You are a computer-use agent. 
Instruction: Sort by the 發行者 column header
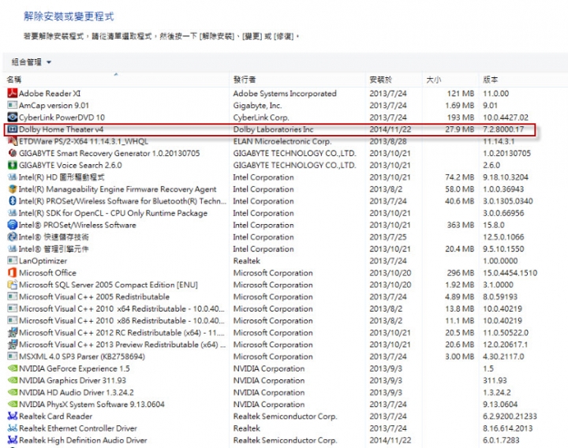pyautogui.click(x=297, y=80)
